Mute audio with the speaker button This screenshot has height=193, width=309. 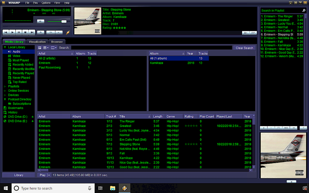(x=41, y=21)
